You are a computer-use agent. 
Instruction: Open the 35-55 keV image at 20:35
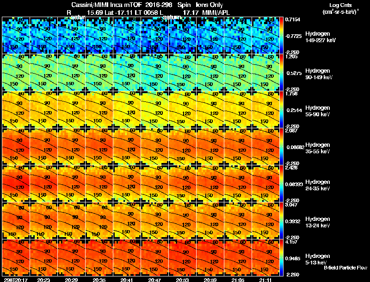point(99,146)
